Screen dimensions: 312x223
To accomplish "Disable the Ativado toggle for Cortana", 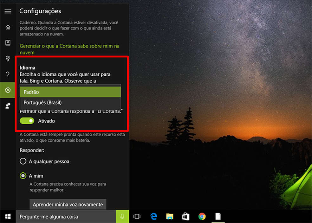I will click(27, 121).
